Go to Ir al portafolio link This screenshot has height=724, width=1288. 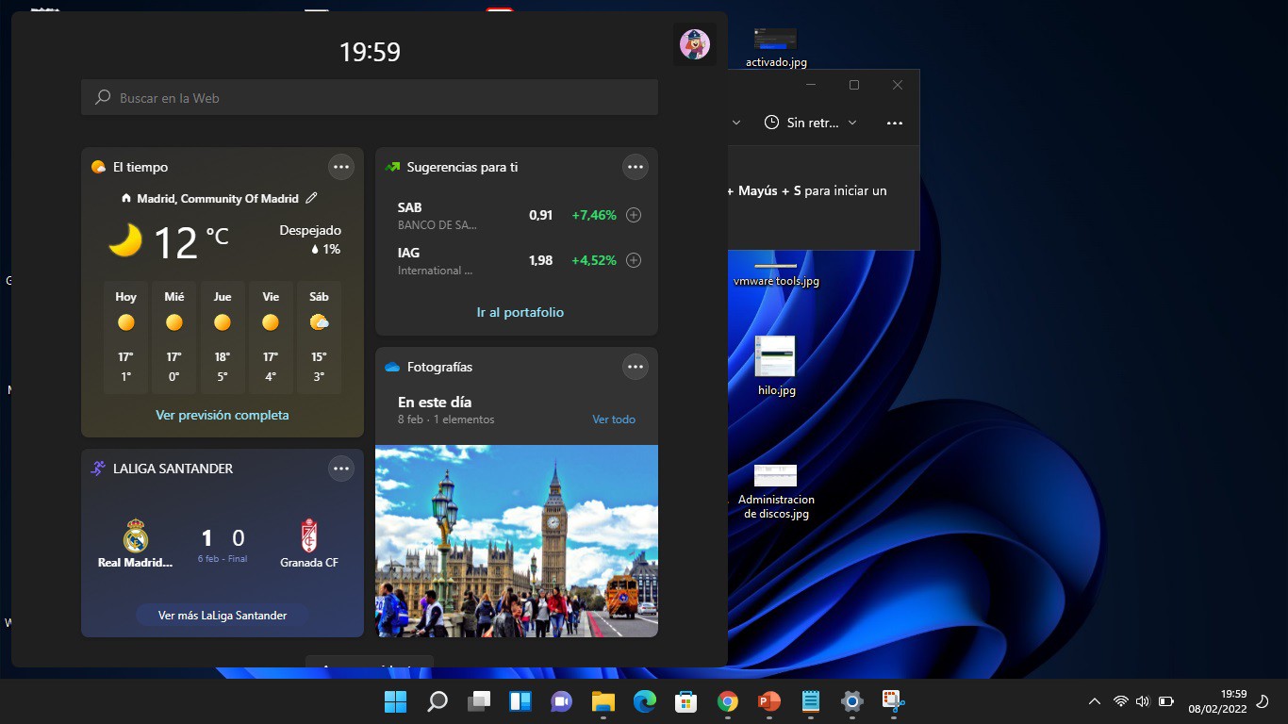(520, 312)
